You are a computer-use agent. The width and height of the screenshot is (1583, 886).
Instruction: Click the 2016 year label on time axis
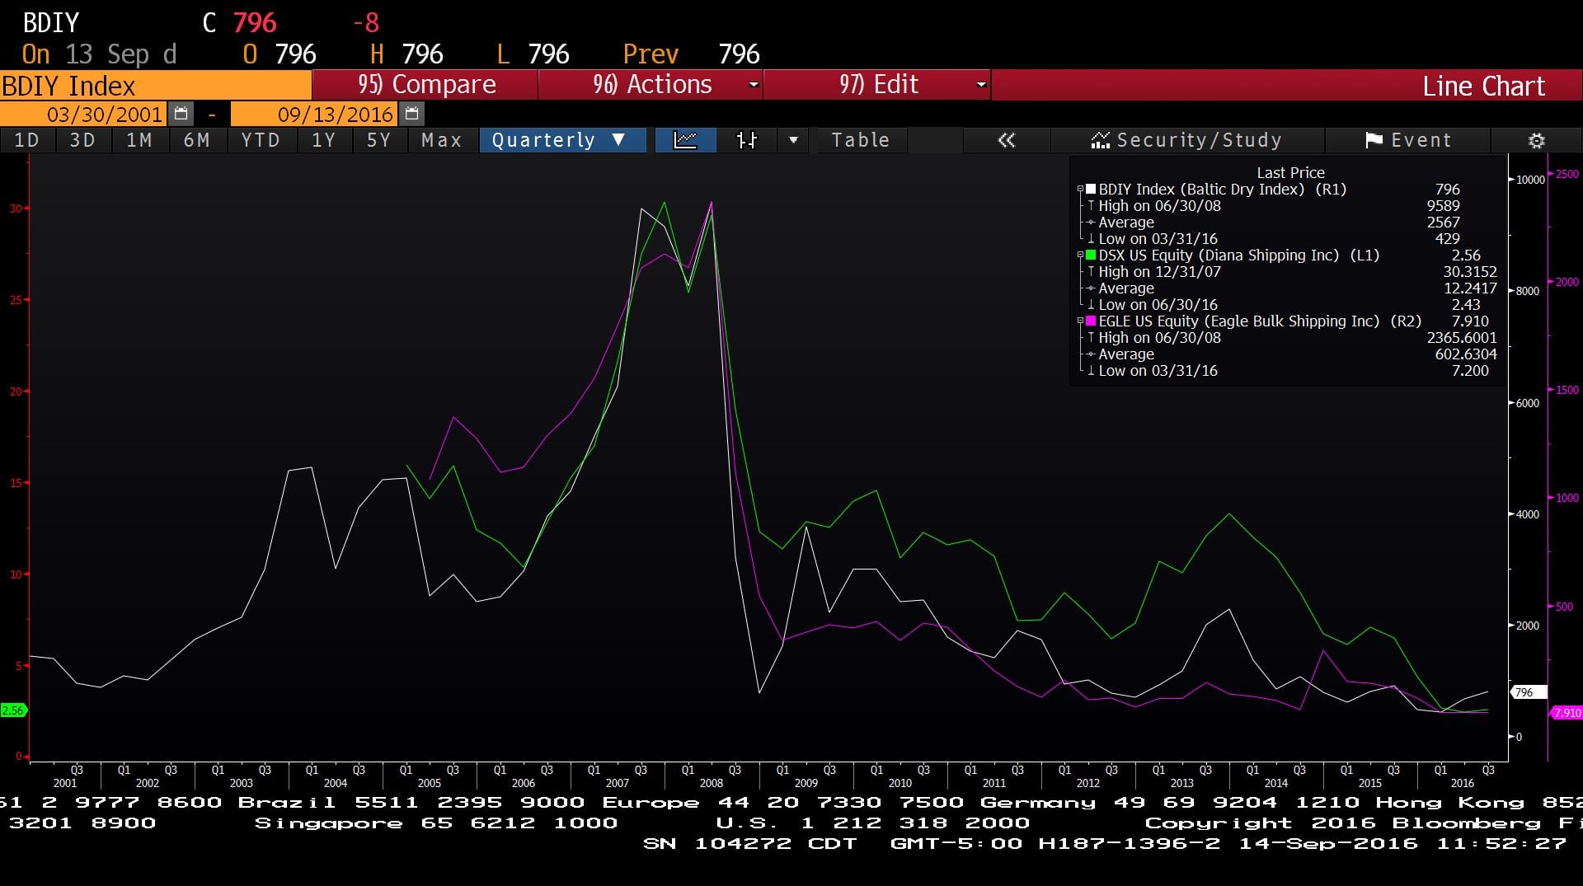(x=1462, y=783)
